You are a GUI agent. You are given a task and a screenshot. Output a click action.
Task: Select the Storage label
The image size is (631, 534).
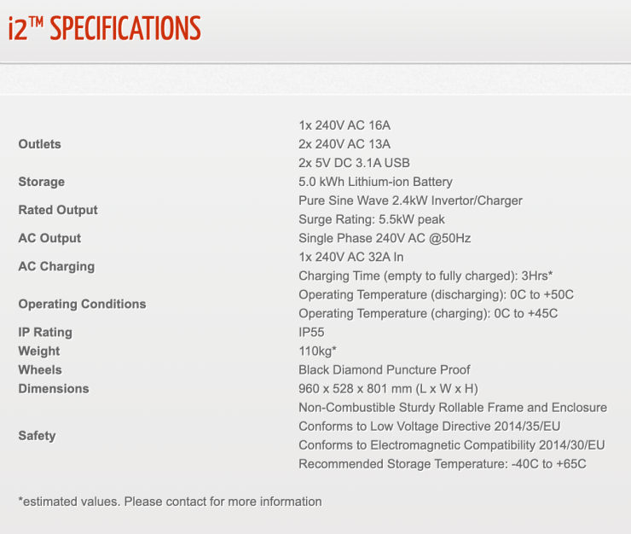tap(41, 182)
